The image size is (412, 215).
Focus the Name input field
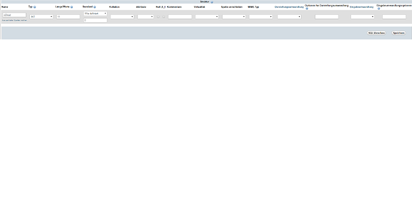[x=14, y=15]
